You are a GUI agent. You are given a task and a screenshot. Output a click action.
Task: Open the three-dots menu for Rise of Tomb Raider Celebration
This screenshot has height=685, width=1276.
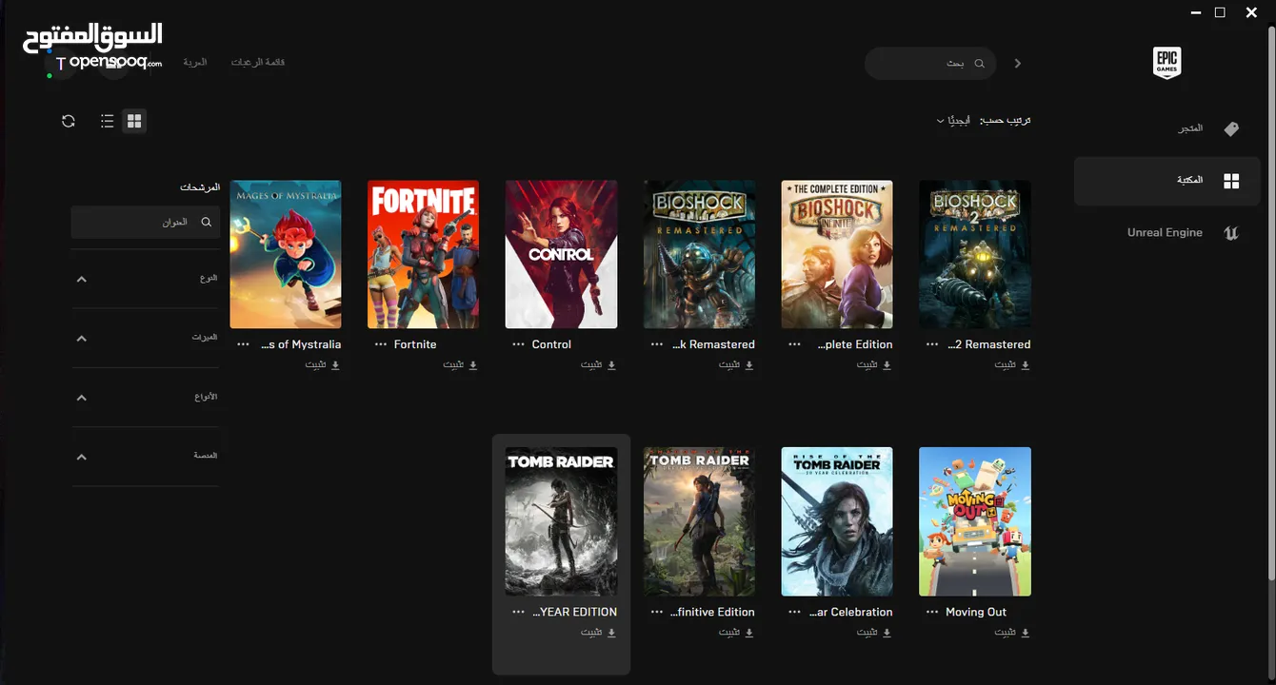795,612
